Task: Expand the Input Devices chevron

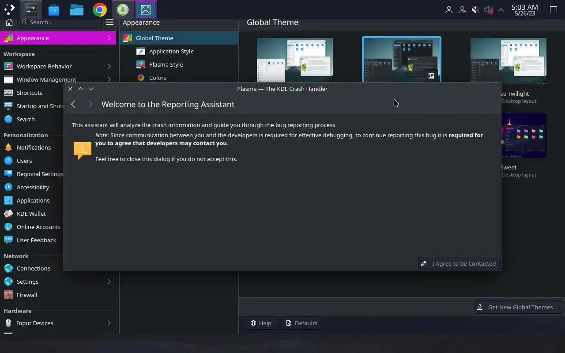Action: coord(109,323)
